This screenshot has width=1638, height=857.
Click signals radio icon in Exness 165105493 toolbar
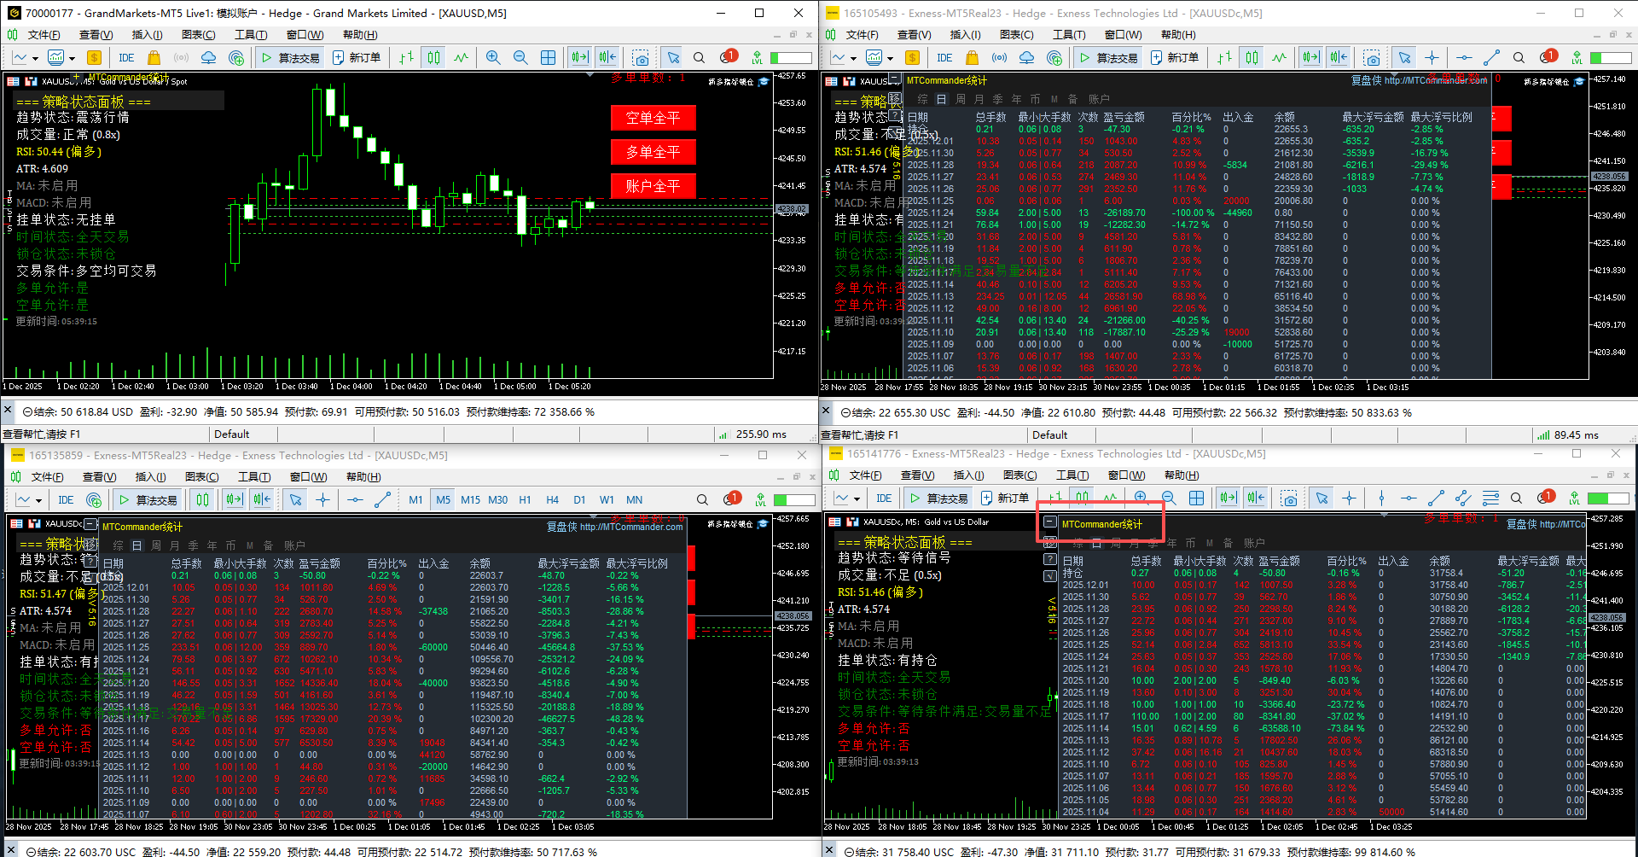pos(999,57)
